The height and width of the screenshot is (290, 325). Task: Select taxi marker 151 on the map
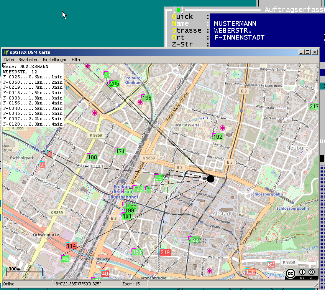pos(137,252)
